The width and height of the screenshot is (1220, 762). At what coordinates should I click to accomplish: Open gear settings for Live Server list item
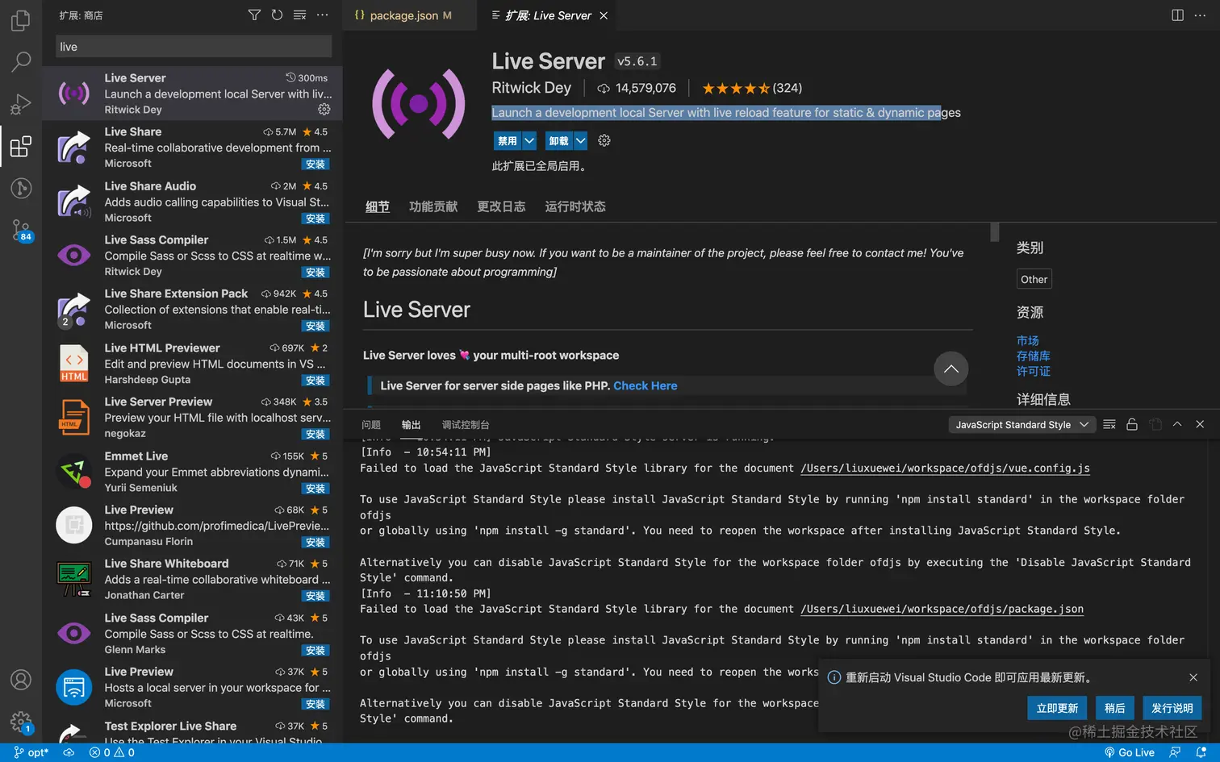[324, 109]
